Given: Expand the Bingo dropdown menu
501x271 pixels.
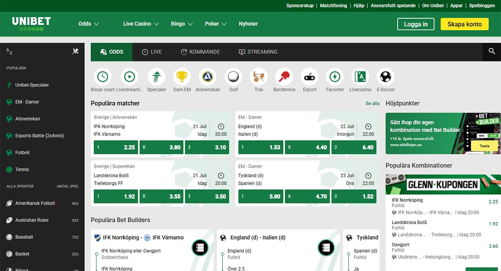Looking at the screenshot, I should [x=182, y=24].
